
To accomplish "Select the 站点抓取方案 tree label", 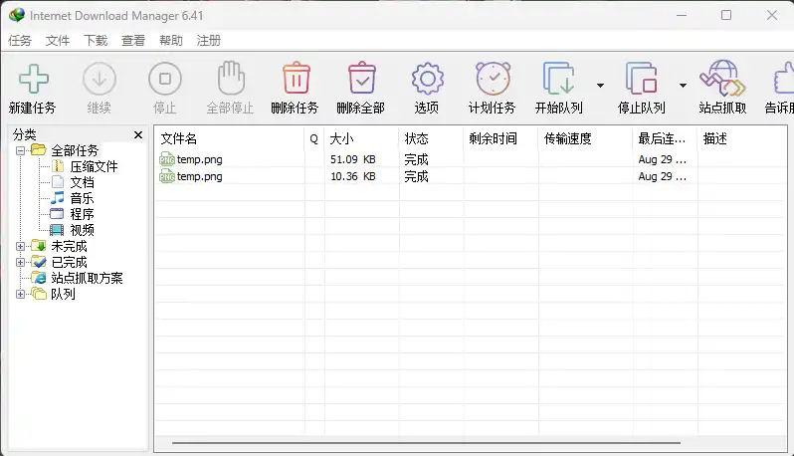I will pyautogui.click(x=87, y=278).
